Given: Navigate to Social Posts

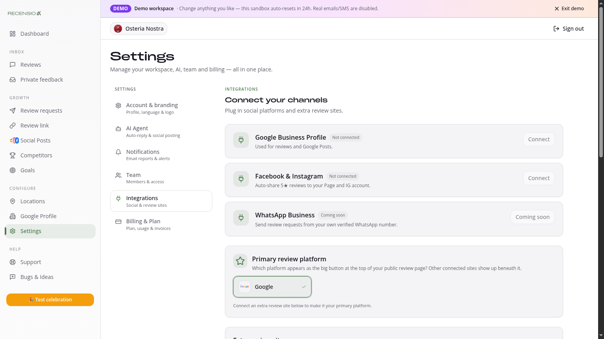Looking at the screenshot, I should pos(50,140).
